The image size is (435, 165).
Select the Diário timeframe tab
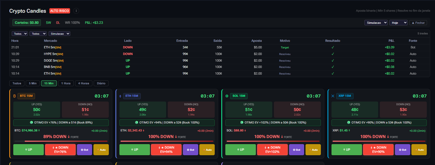tap(101, 83)
